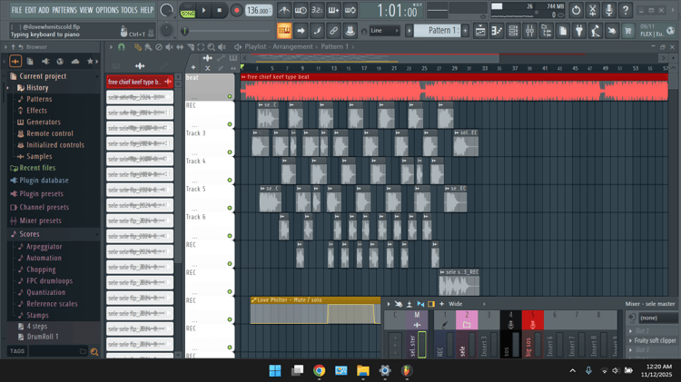Screen dimensions: 681x382
Task: Collapse the Browser panel arrow
Action: pos(5,47)
